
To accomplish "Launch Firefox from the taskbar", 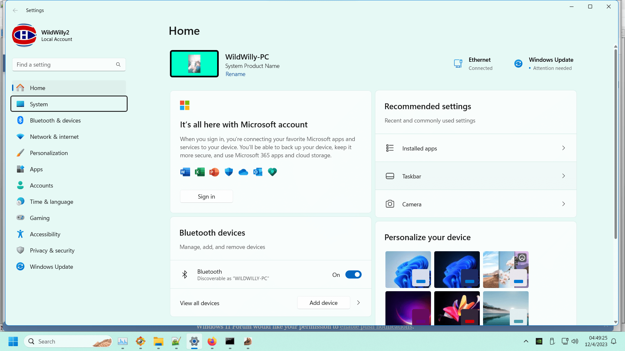I will pyautogui.click(x=212, y=342).
